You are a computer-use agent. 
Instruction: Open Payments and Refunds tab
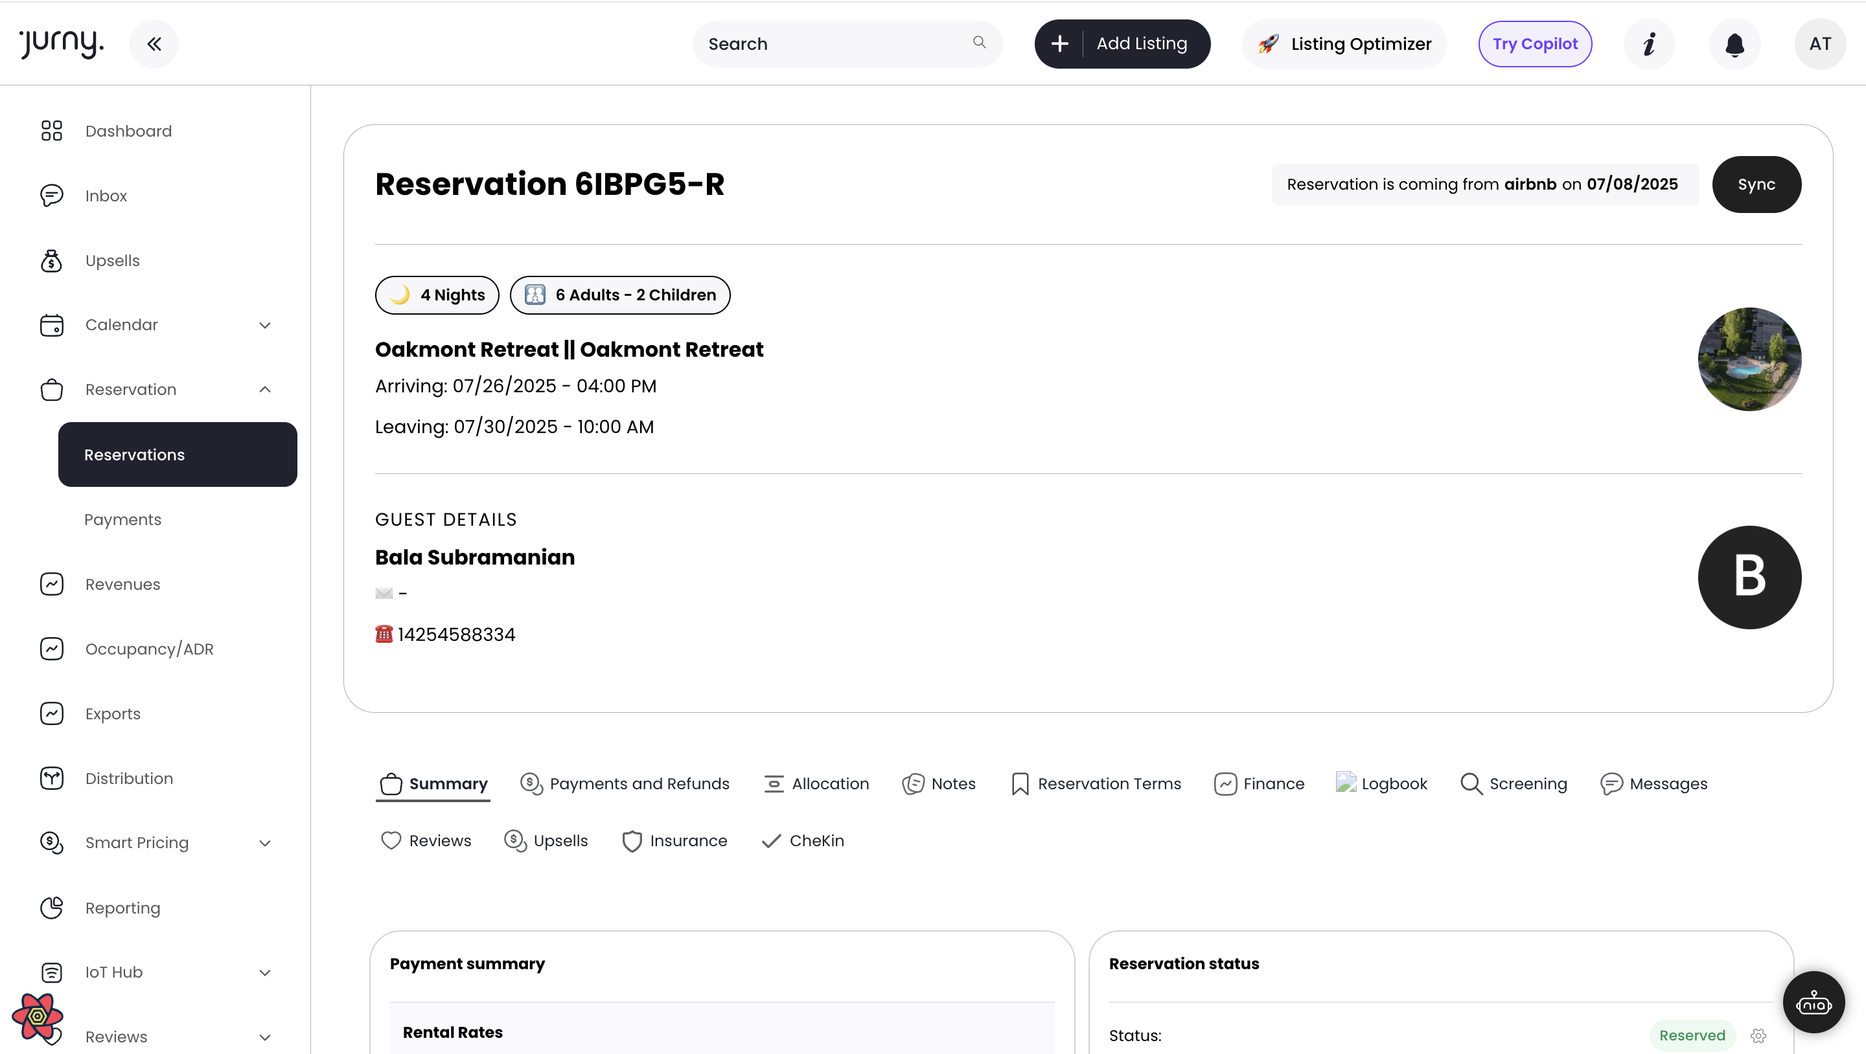625,783
